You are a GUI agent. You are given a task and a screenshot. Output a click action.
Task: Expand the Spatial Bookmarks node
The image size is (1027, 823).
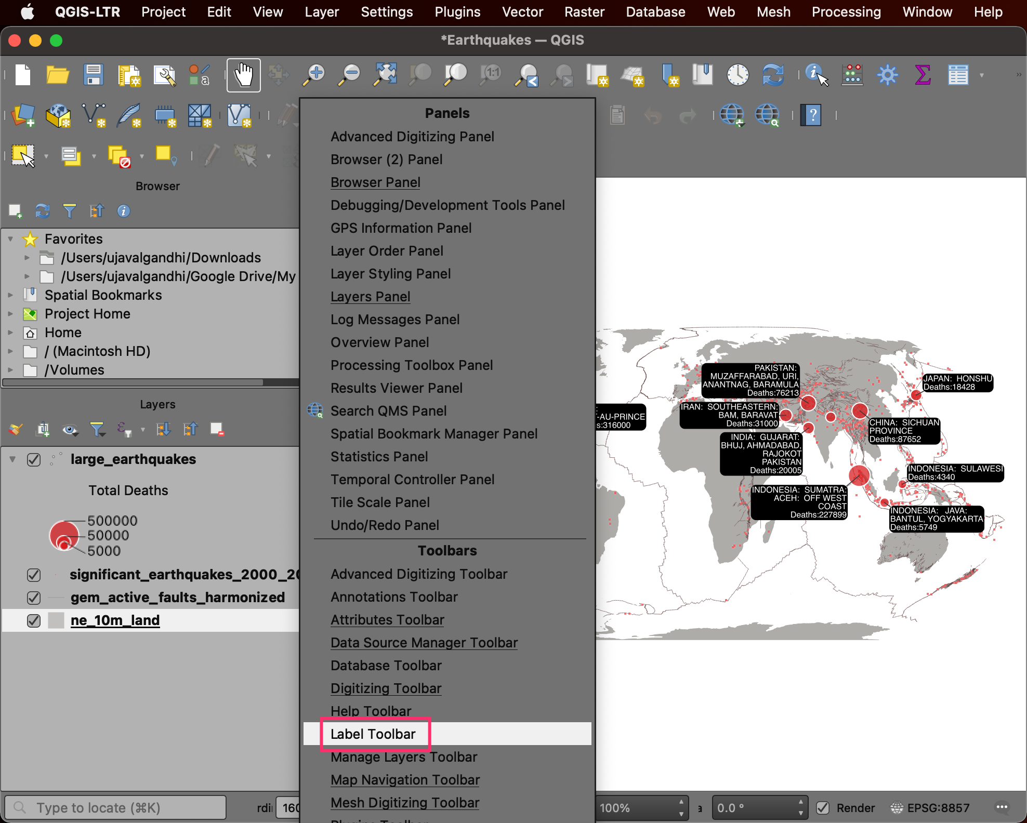[10, 295]
